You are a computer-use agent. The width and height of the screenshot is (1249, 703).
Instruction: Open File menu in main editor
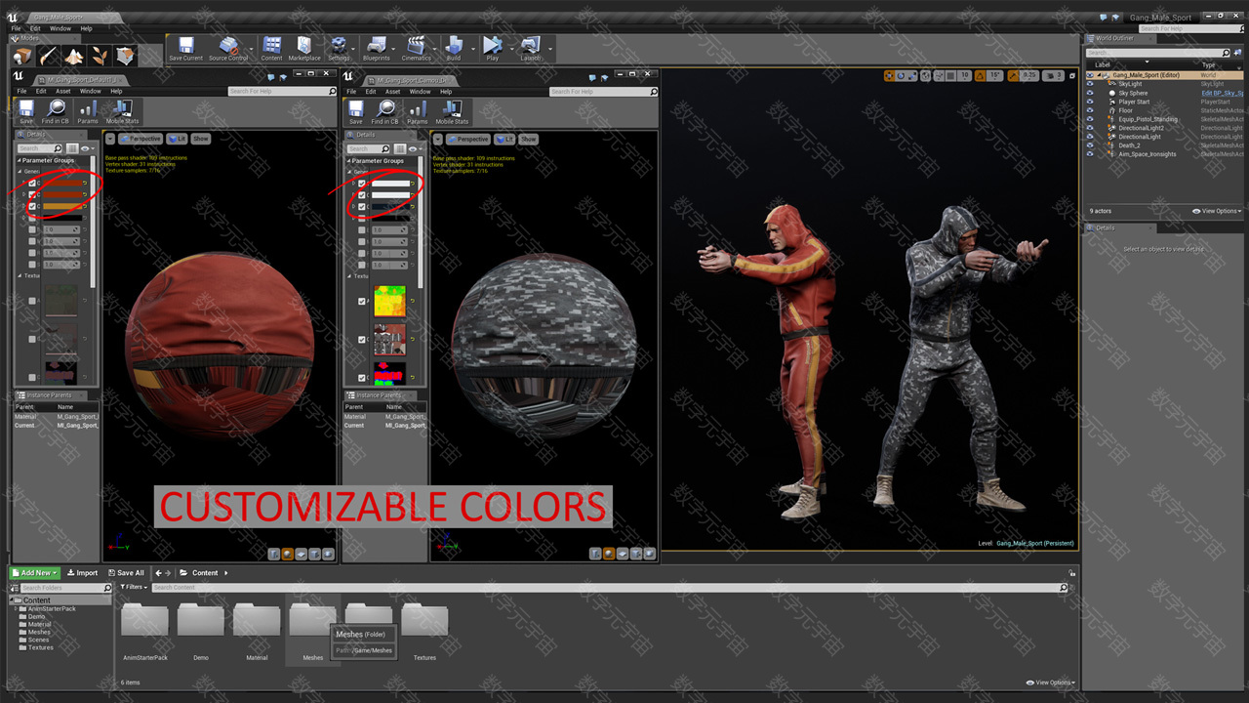coord(17,28)
